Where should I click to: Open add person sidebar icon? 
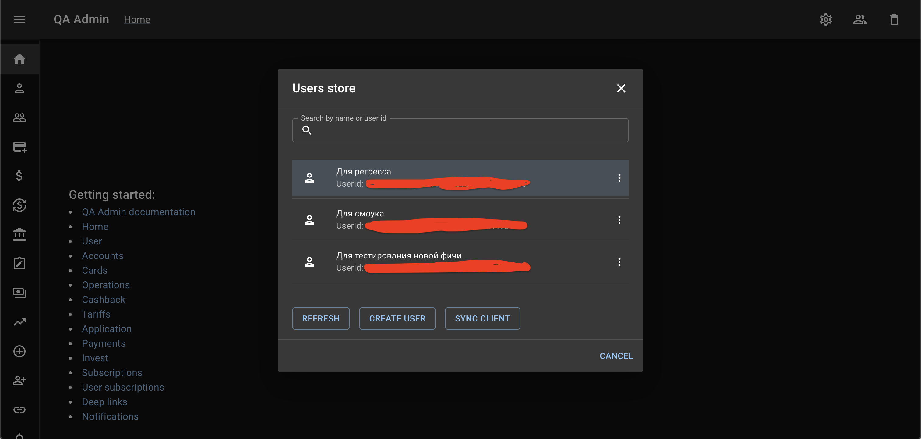[19, 380]
